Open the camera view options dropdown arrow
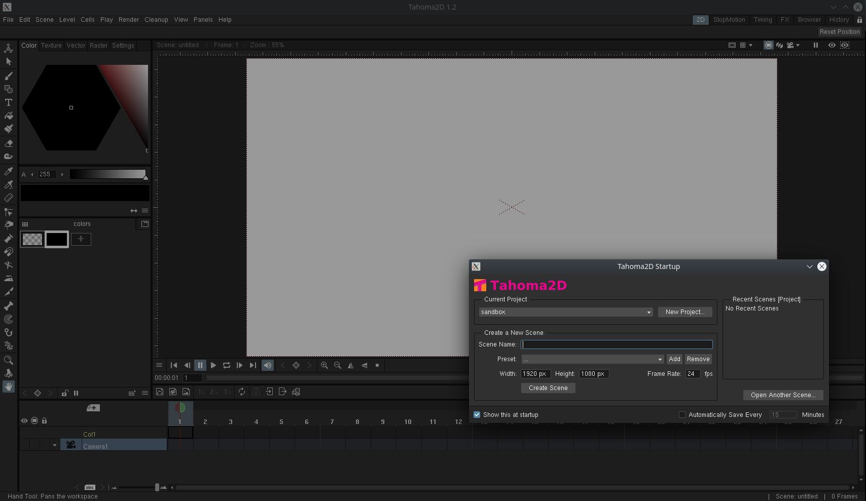 tap(798, 45)
